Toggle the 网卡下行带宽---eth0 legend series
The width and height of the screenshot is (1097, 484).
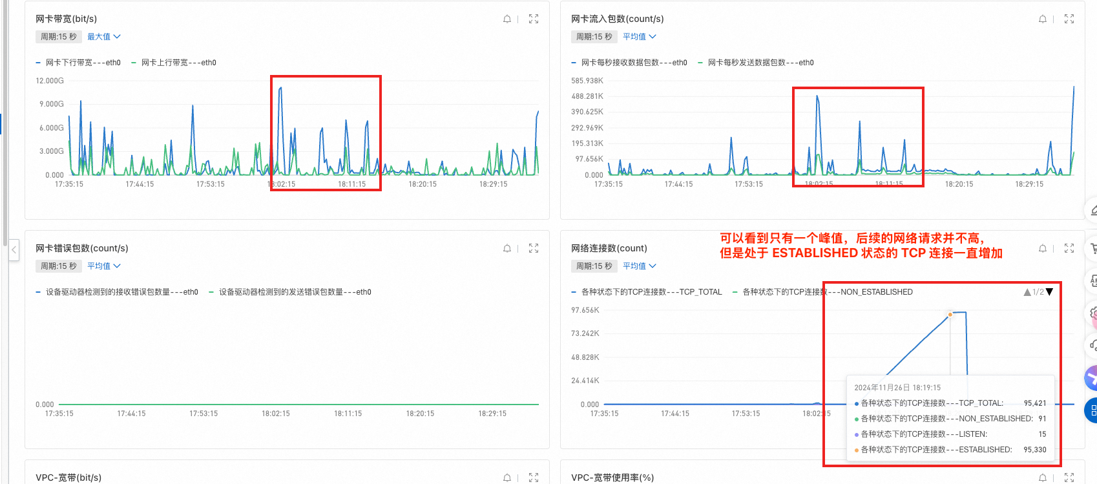pyautogui.click(x=78, y=63)
